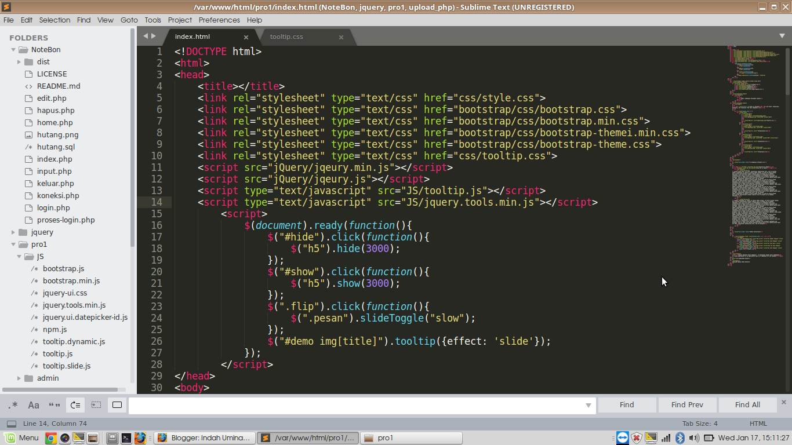Open npm.js in sidebar
792x445 pixels.
click(55, 330)
